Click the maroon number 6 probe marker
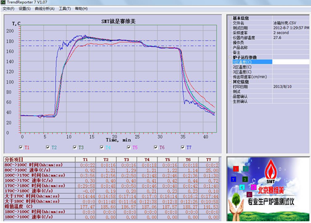Image resolution: width=311 pixels, height=223 pixels. coord(249,194)
